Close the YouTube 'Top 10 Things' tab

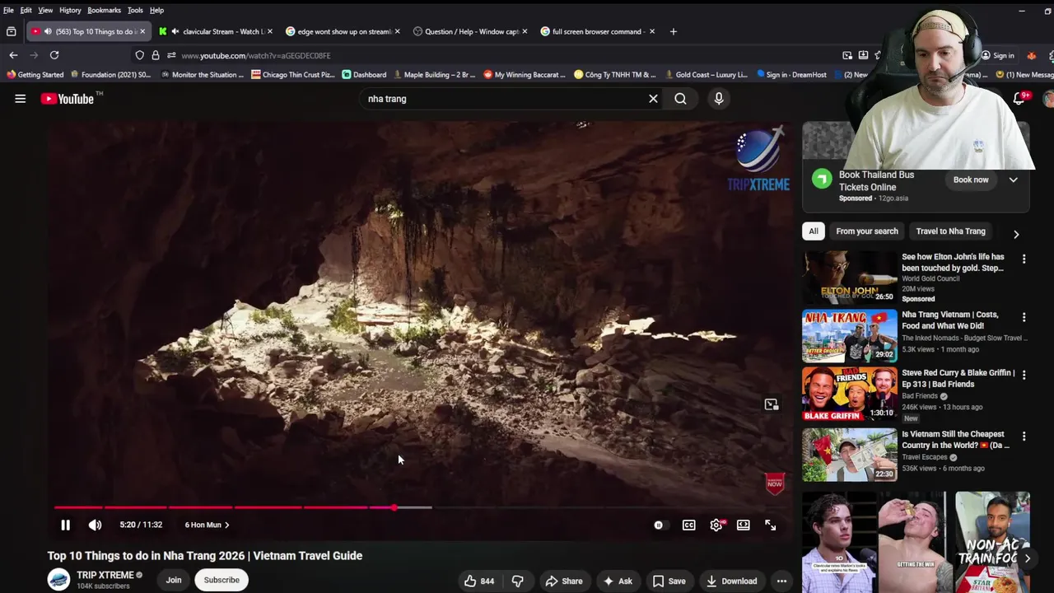142,31
